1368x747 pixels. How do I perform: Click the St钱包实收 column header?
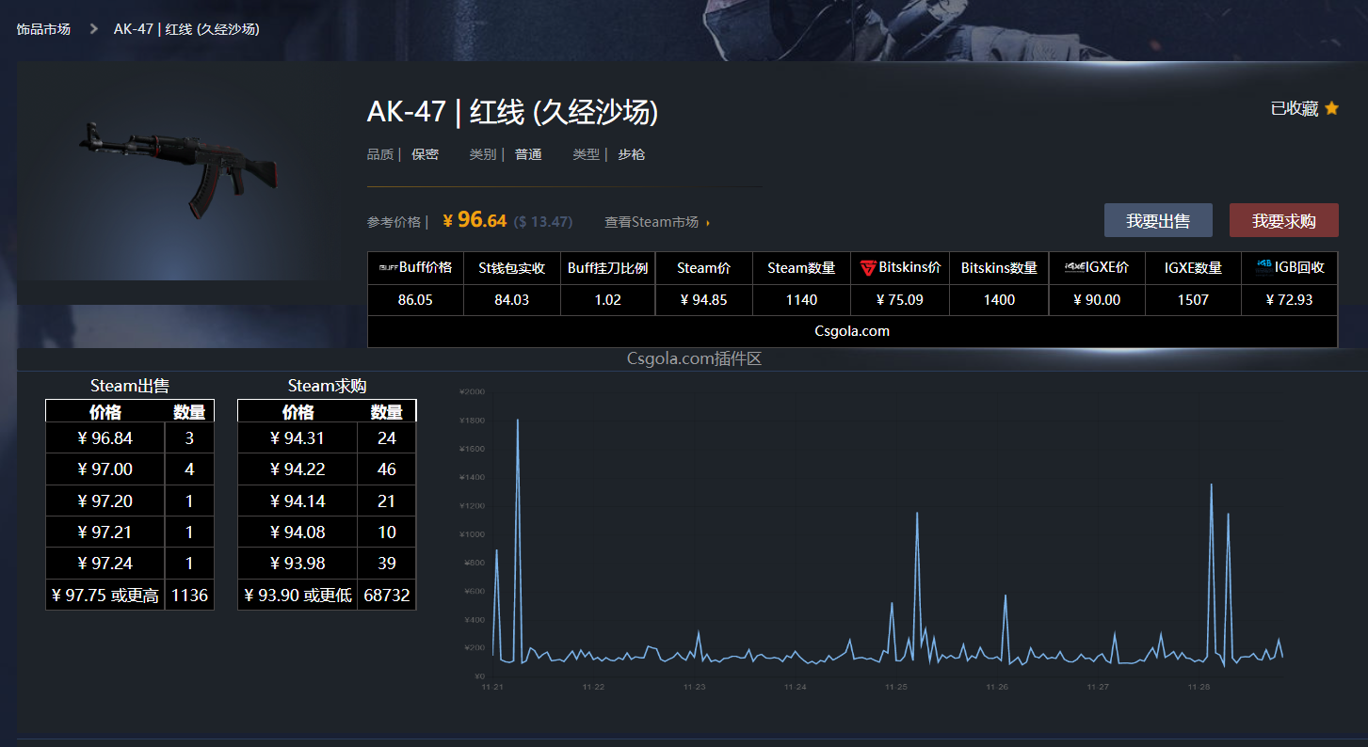point(512,268)
